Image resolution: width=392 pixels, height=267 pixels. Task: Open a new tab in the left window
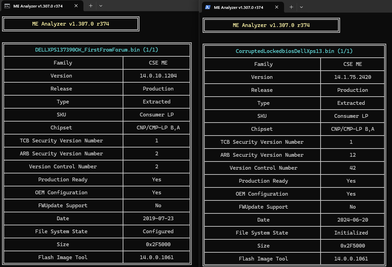pos(91,6)
